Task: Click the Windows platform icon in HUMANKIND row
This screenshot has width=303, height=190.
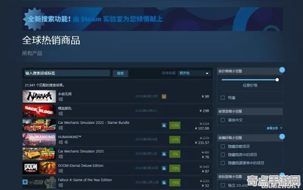Action: (60, 142)
